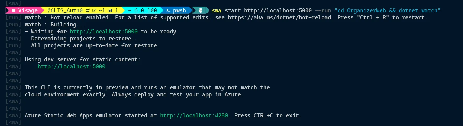This screenshot has width=463, height=126.
Task: Open localhost:5000 link in the "Waiting for" line
Action: pyautogui.click(x=103, y=31)
